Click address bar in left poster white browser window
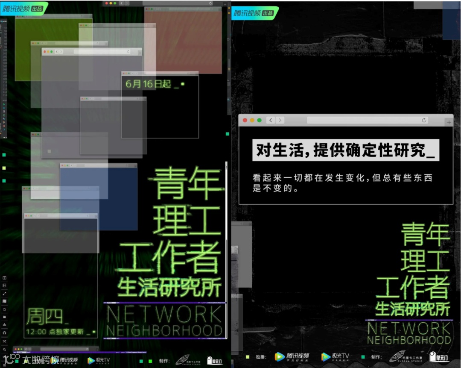This screenshot has width=461, height=368. [102, 52]
